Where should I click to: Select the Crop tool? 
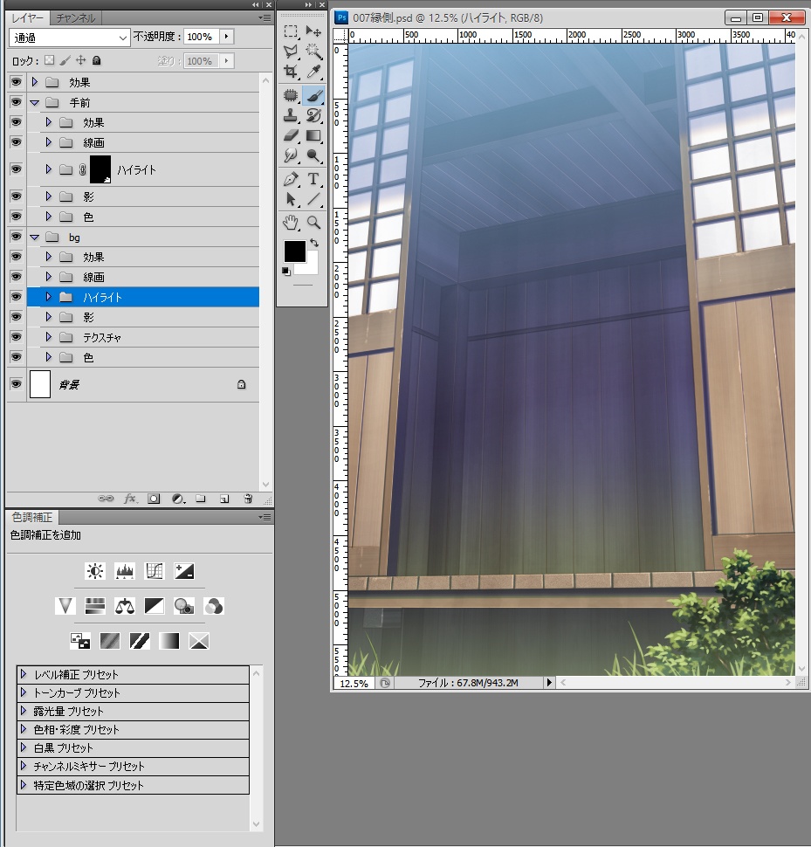point(291,72)
